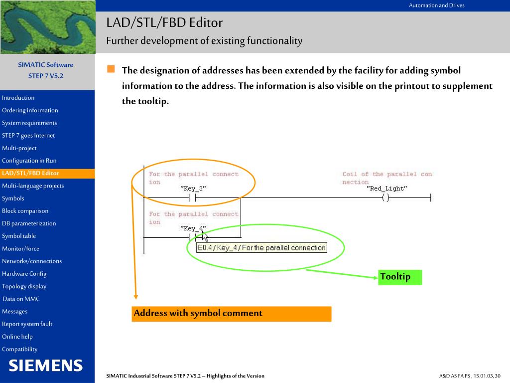Click the Further development of existing functionality subtitle
Screen dimensions: 510x383
[204, 41]
